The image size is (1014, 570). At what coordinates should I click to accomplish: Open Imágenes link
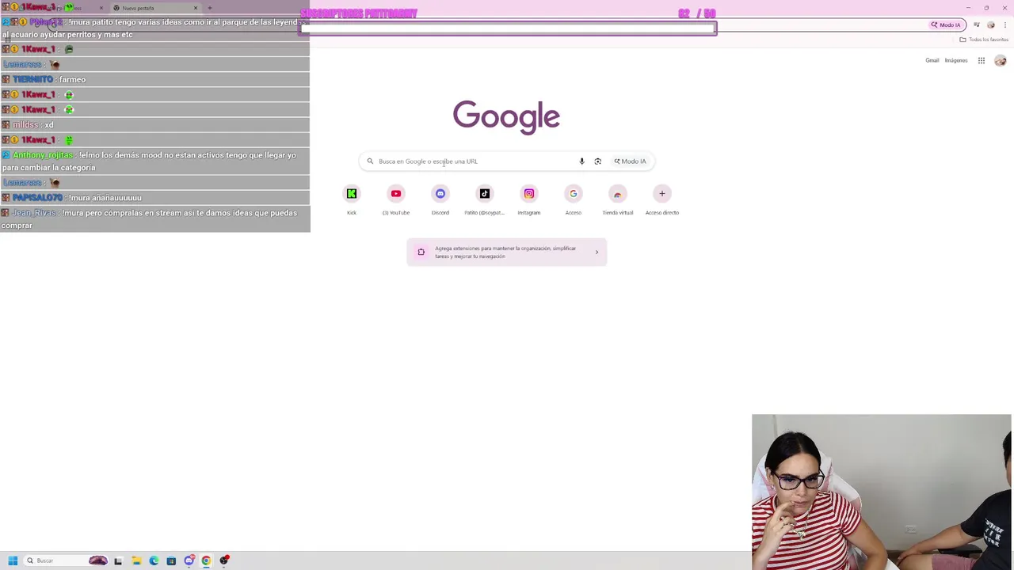point(956,61)
